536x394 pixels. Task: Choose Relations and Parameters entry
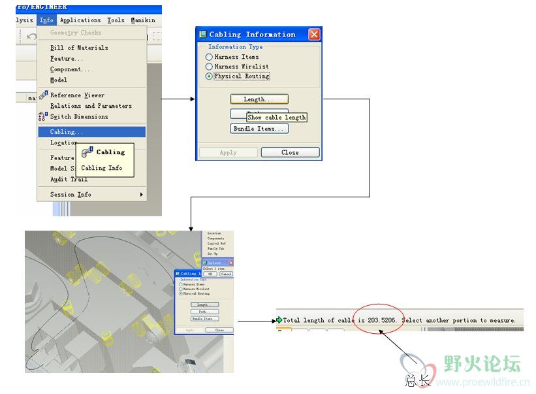[x=91, y=106]
